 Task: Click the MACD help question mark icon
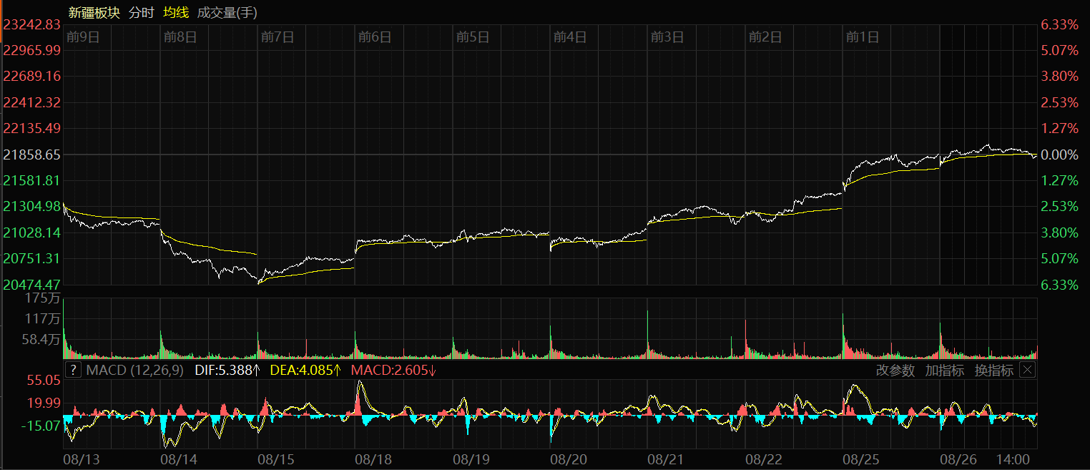(73, 370)
